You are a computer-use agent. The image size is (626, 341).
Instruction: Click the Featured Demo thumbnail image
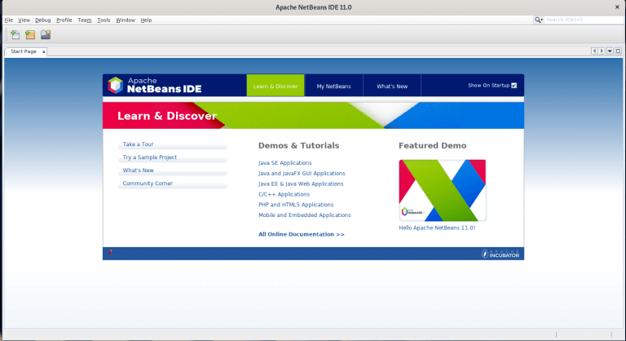[443, 190]
